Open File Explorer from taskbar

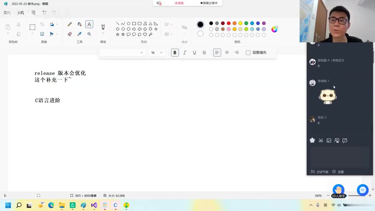tap(62, 205)
